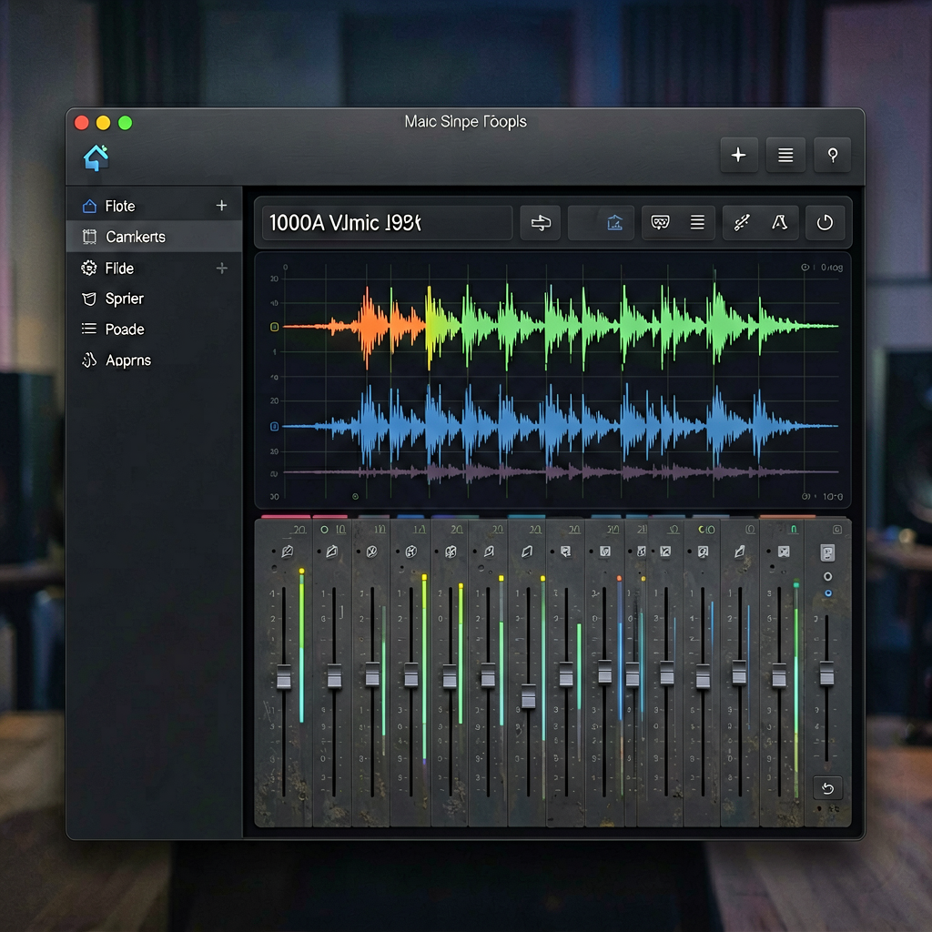Screen dimensions: 932x932
Task: Open Poade in the sidebar
Action: [x=154, y=329]
